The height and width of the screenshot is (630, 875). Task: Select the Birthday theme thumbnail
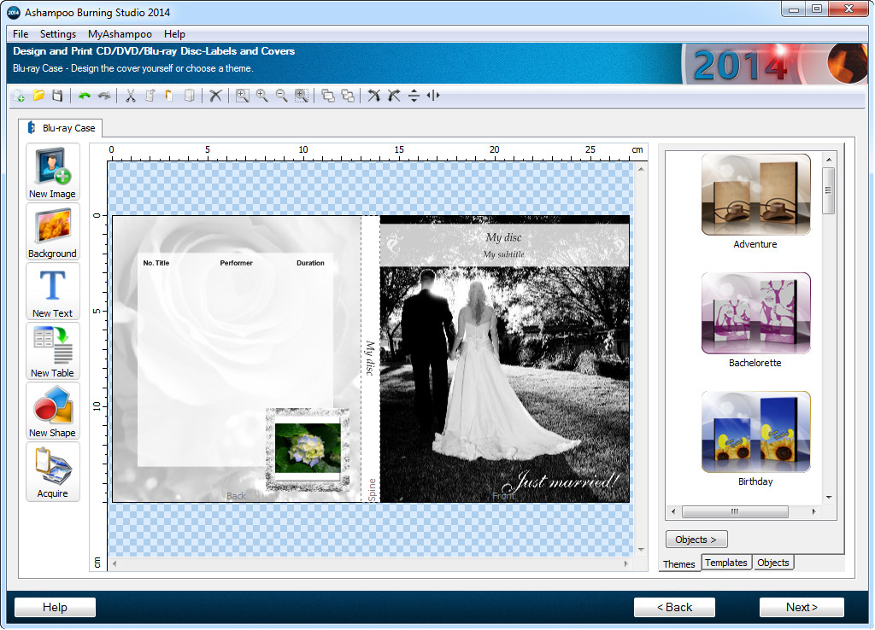click(x=755, y=431)
